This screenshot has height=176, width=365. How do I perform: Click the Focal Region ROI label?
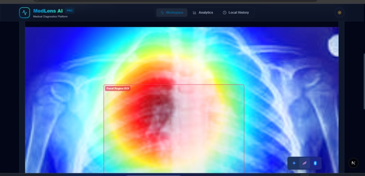click(x=118, y=89)
